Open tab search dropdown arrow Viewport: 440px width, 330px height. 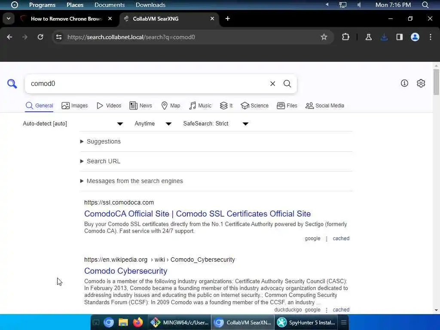pos(9,18)
